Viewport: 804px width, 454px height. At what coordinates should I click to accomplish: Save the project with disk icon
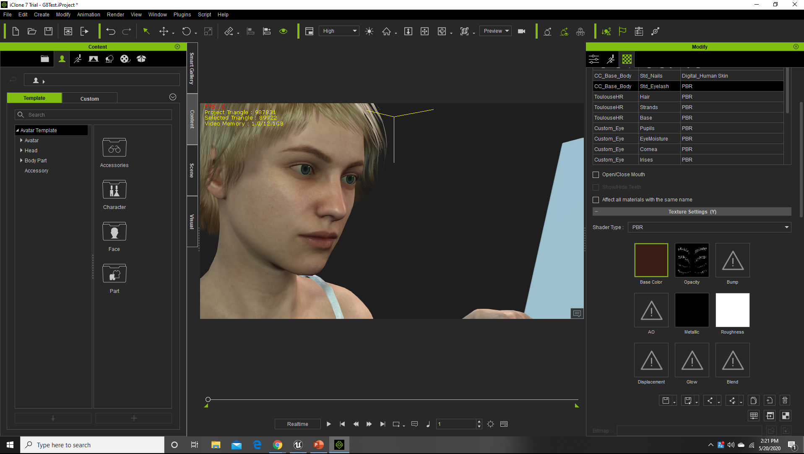48,31
